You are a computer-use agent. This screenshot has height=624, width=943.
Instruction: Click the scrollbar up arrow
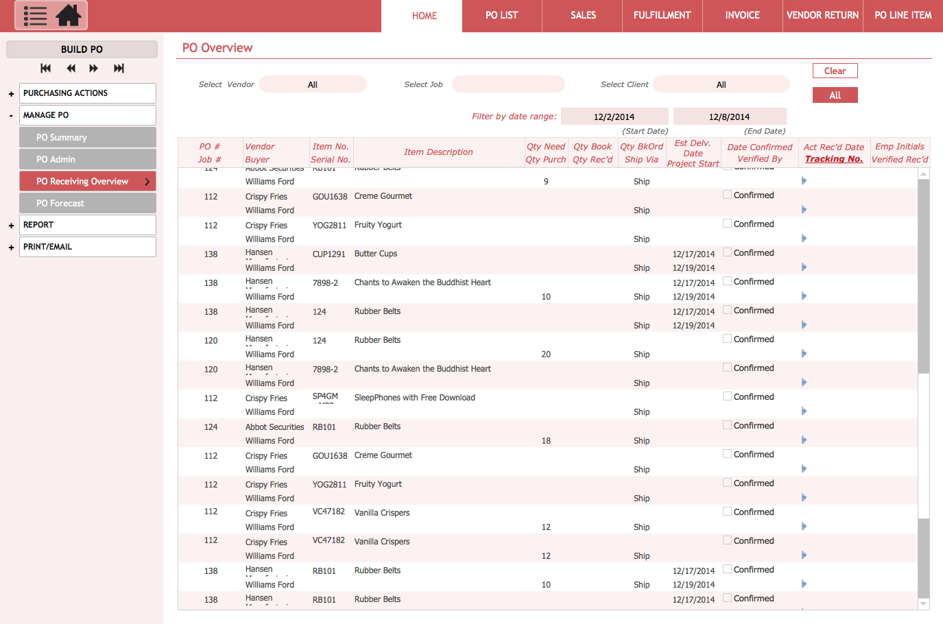point(924,174)
